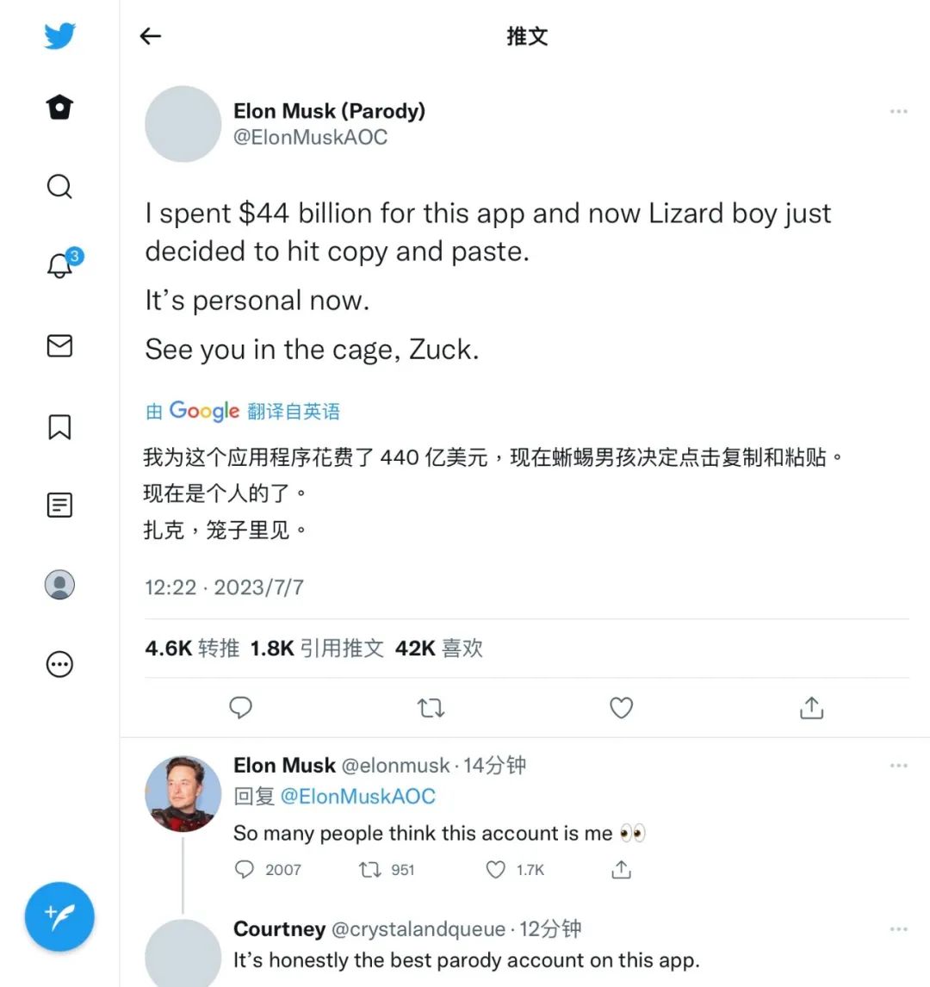This screenshot has height=987, width=930.
Task: Open the @ElonMuskAOC profile link
Action: pyautogui.click(x=311, y=137)
